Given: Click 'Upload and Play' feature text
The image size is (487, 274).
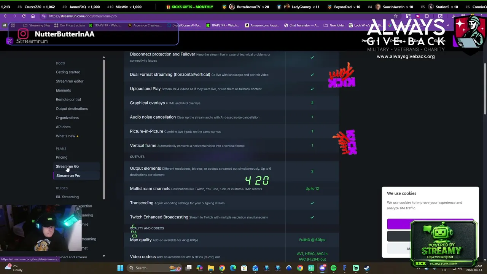Looking at the screenshot, I should [145, 89].
